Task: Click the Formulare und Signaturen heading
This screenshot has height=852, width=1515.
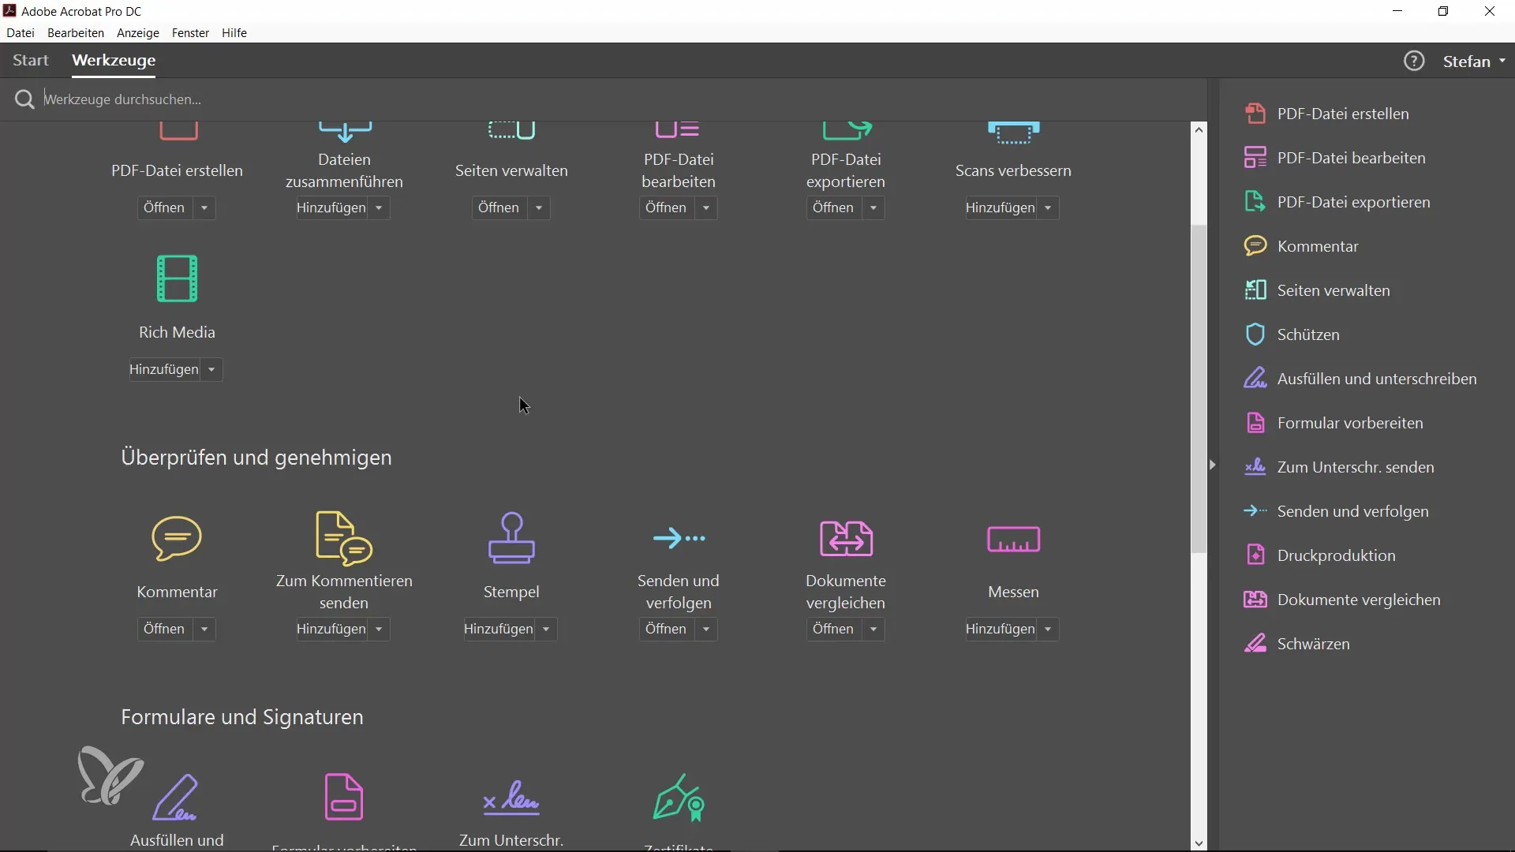Action: [242, 717]
